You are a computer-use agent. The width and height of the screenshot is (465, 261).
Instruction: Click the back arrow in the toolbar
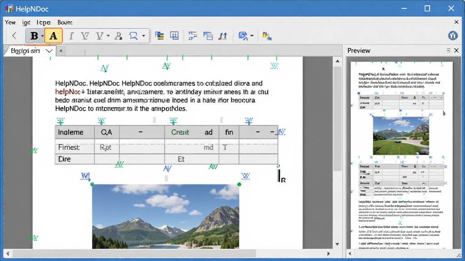coord(14,36)
